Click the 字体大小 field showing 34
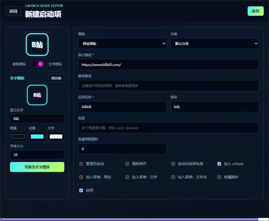The image size is (269, 221). pos(37,155)
